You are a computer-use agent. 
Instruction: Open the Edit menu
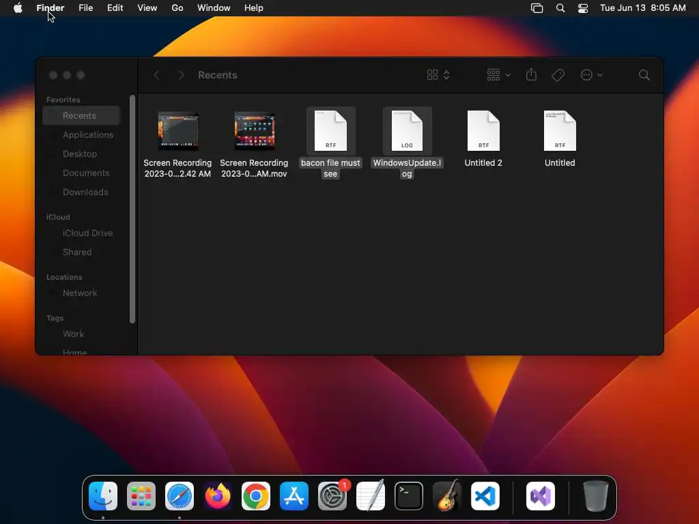(x=115, y=8)
